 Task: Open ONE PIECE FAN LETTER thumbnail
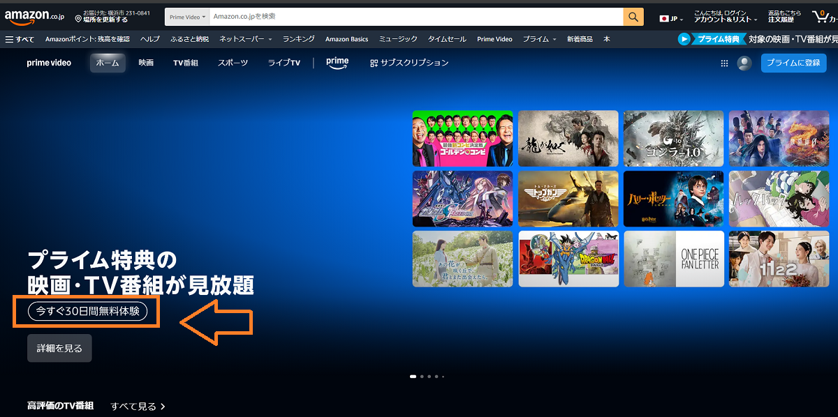(673, 259)
